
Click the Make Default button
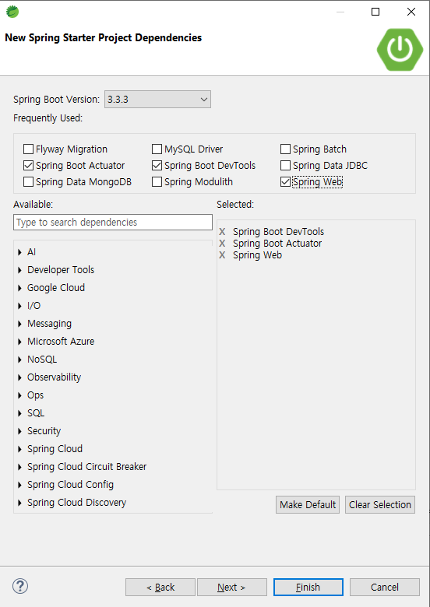[308, 505]
